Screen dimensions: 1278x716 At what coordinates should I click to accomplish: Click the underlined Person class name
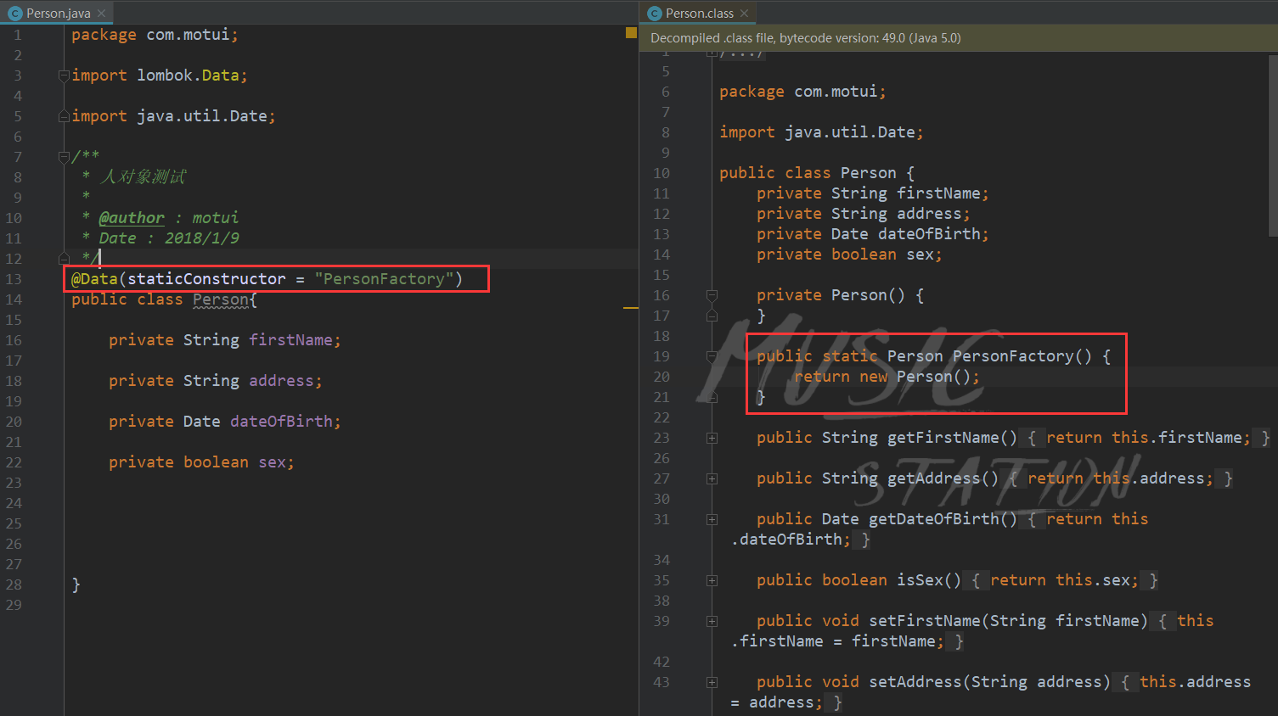(x=221, y=300)
